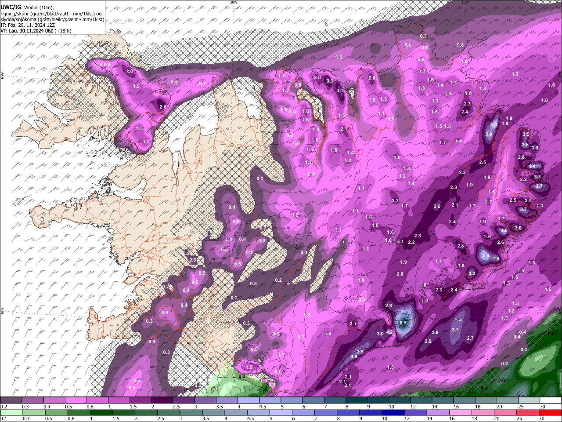Click the 5.4 precipitation value on map
This screenshot has width=562, height=422.
(486, 256)
